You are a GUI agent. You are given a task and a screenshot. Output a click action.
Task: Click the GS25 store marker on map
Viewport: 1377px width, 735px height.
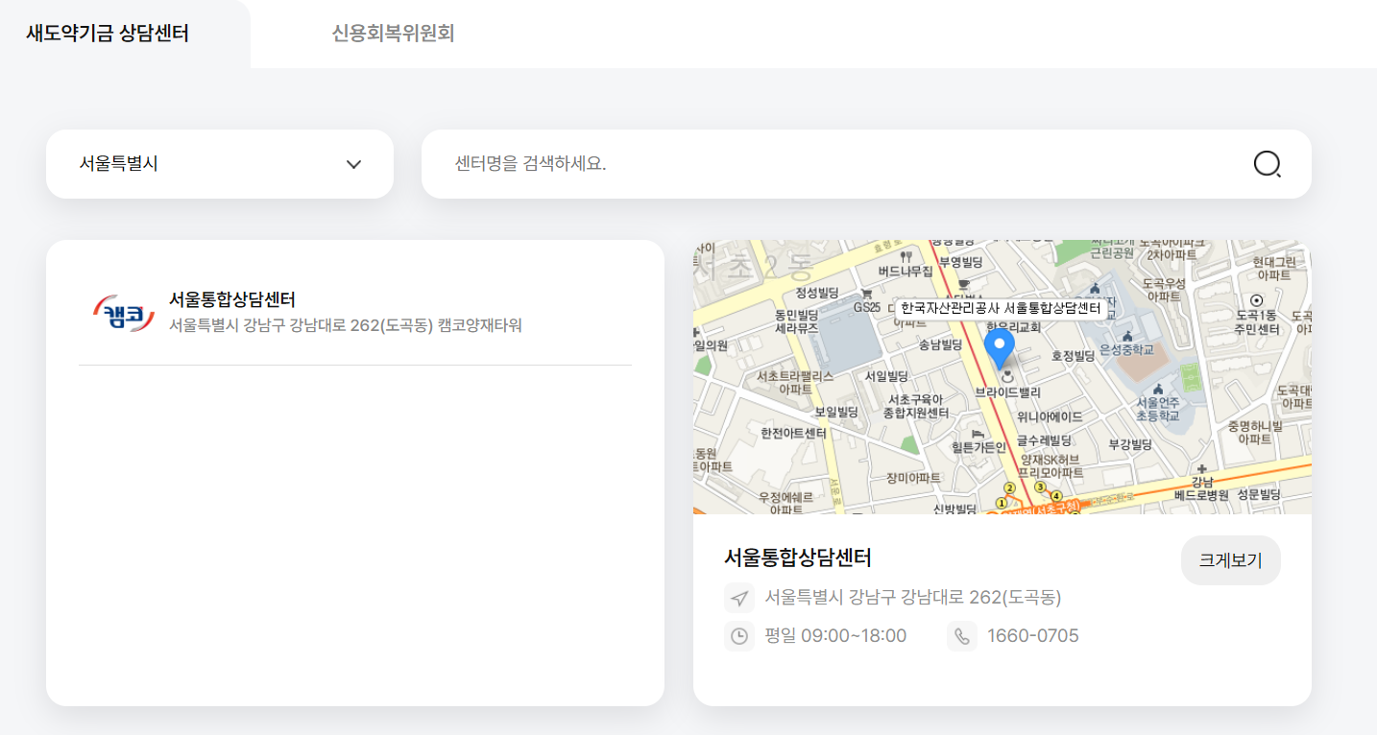click(866, 301)
